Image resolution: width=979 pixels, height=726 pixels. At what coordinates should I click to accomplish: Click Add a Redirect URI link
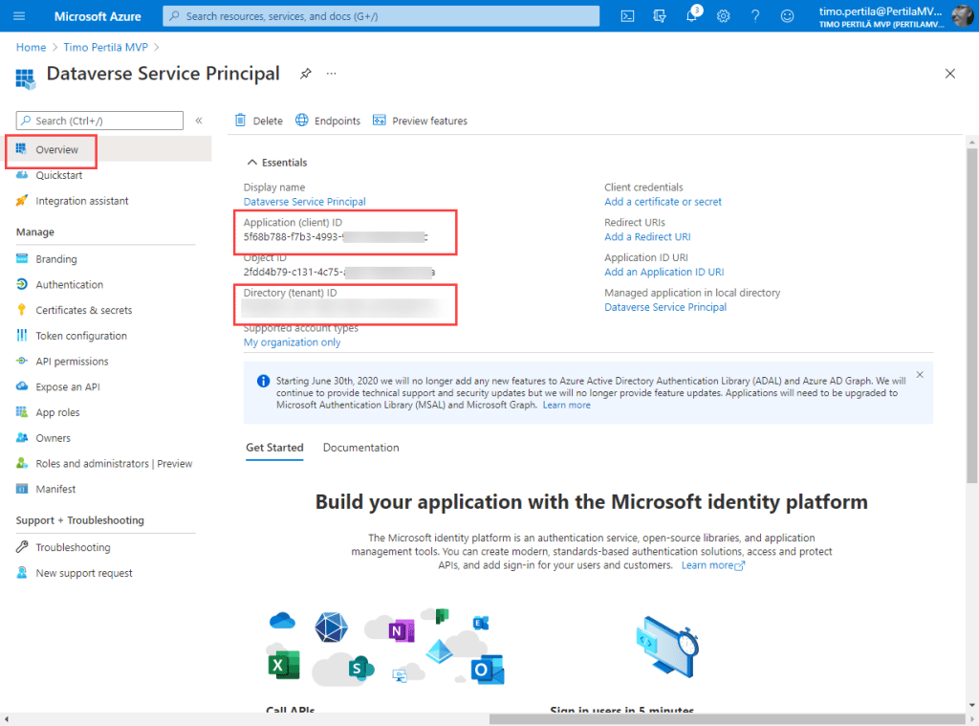[x=647, y=237]
